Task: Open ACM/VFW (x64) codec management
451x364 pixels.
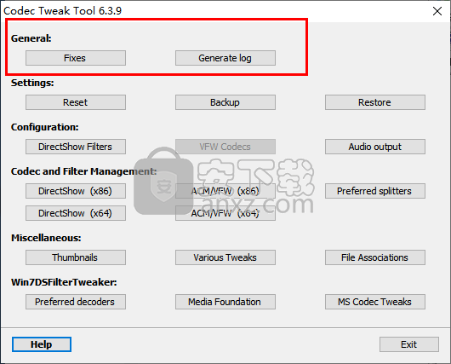Action: [225, 213]
